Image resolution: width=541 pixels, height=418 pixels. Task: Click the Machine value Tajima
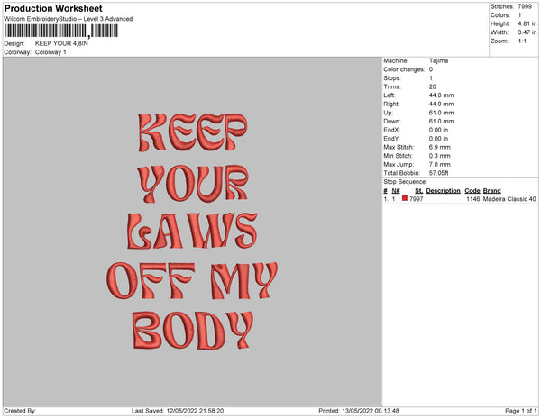point(438,61)
